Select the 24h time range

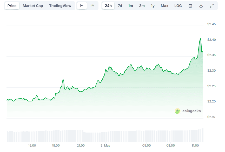point(108,6)
